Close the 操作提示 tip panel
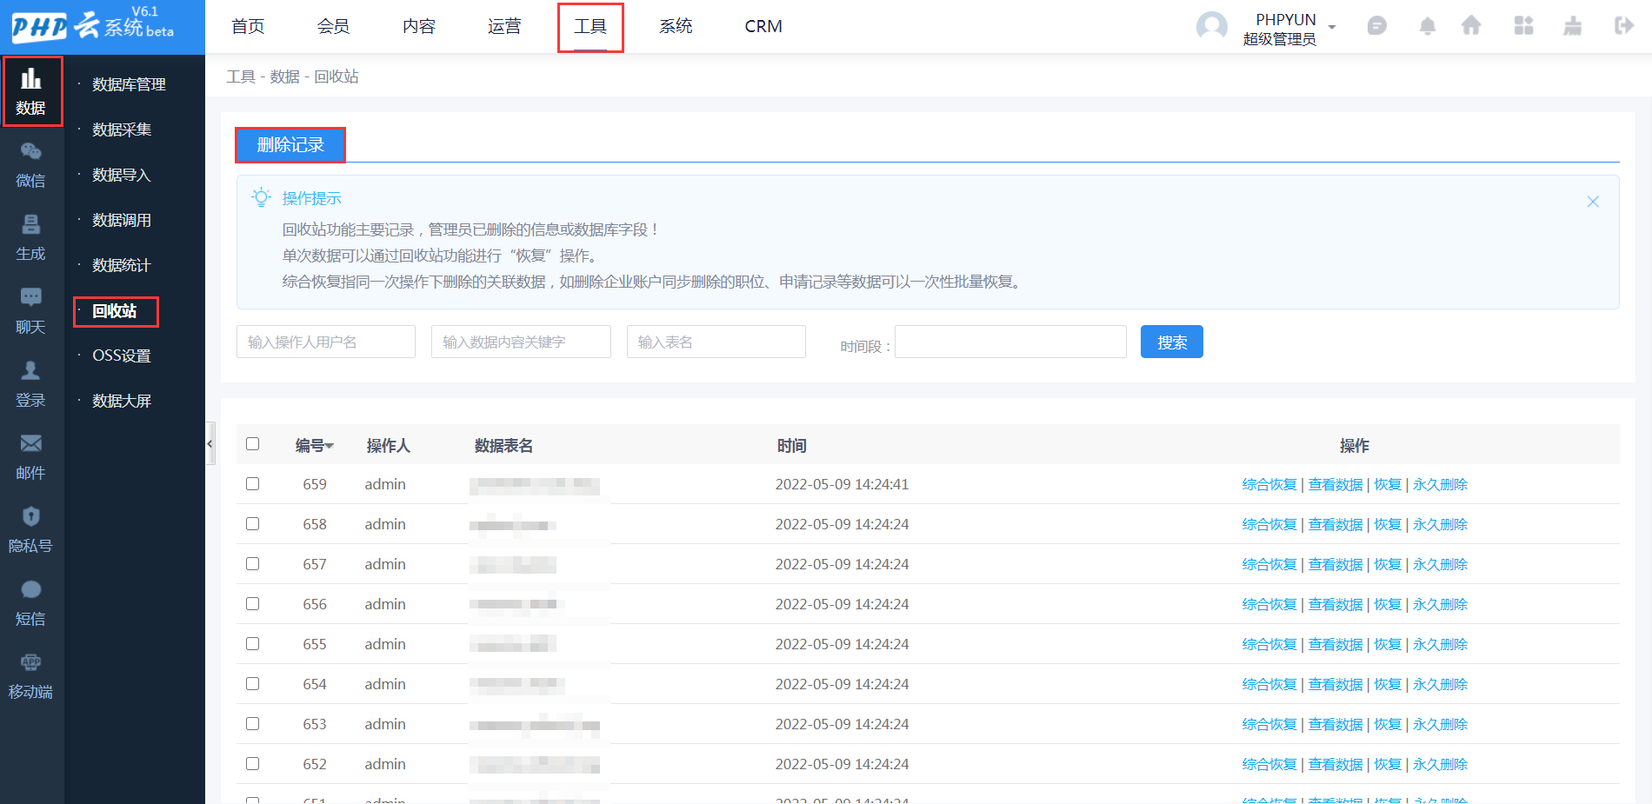1652x804 pixels. point(1593,202)
